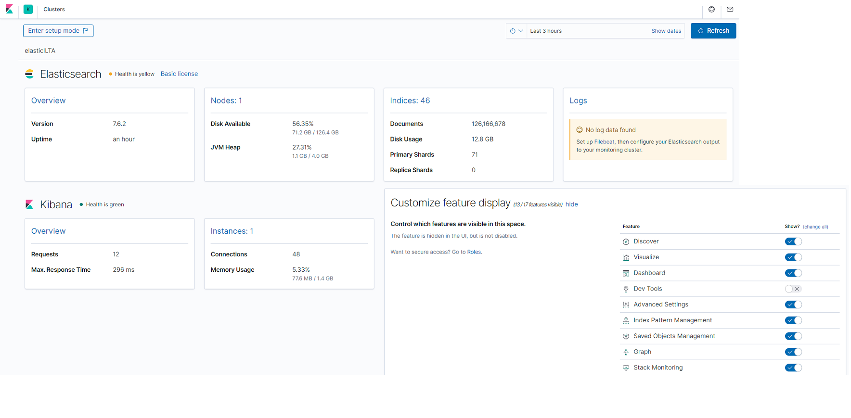Open the Nodes: 1 link
Screen dimensions: 851x418
click(x=226, y=101)
